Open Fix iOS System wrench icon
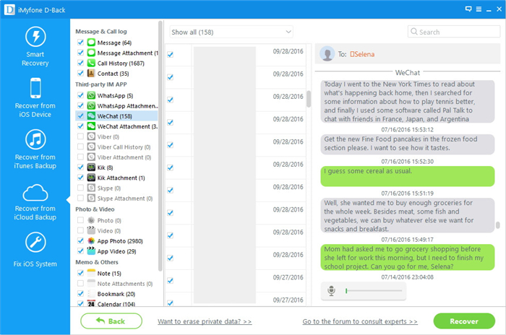The height and width of the screenshot is (335, 506). click(x=35, y=242)
